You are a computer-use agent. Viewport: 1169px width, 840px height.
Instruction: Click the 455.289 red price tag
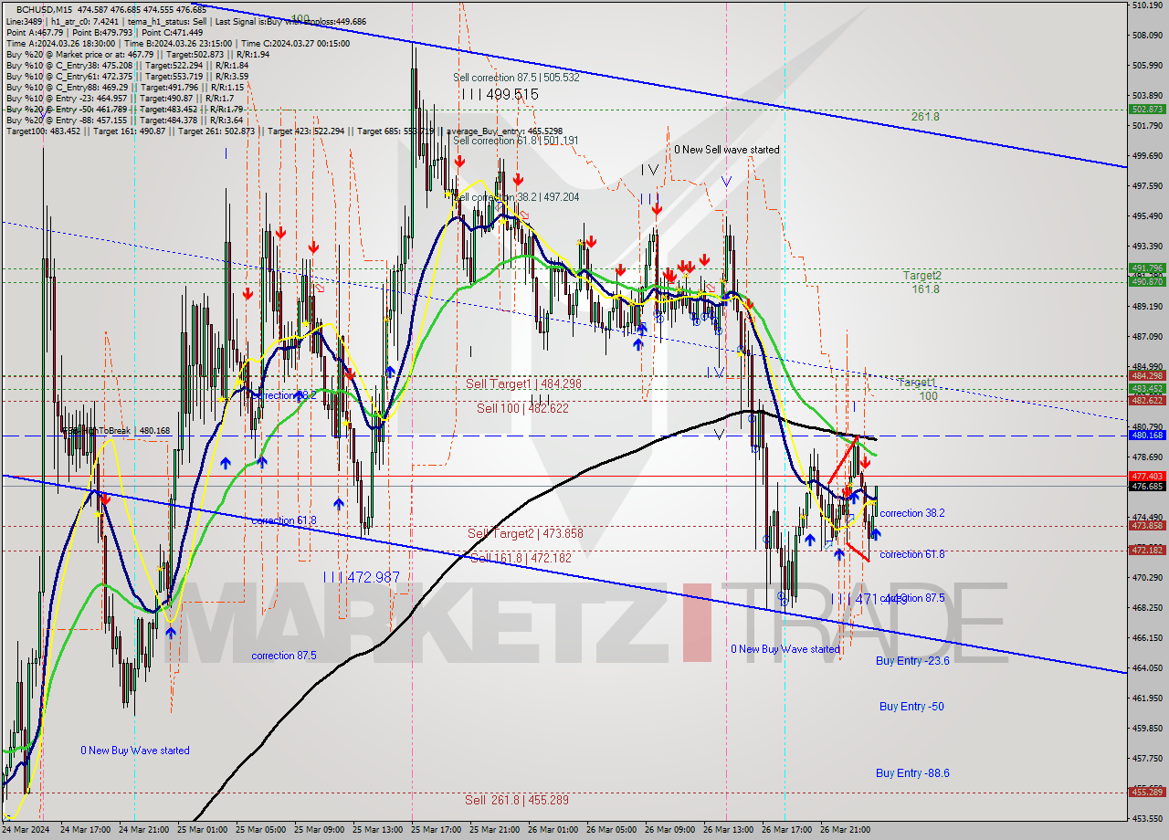tap(1147, 792)
